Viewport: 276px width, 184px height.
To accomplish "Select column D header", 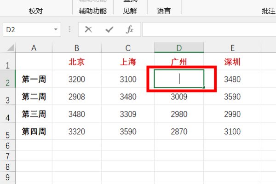I will coord(179,48).
